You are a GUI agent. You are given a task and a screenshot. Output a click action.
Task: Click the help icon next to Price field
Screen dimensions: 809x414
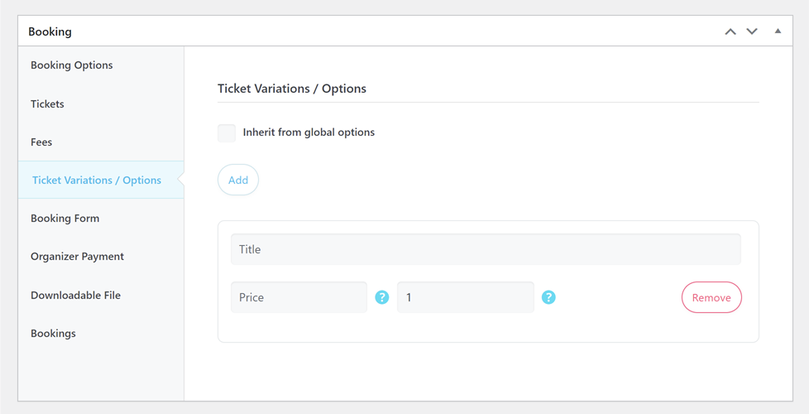pyautogui.click(x=382, y=297)
